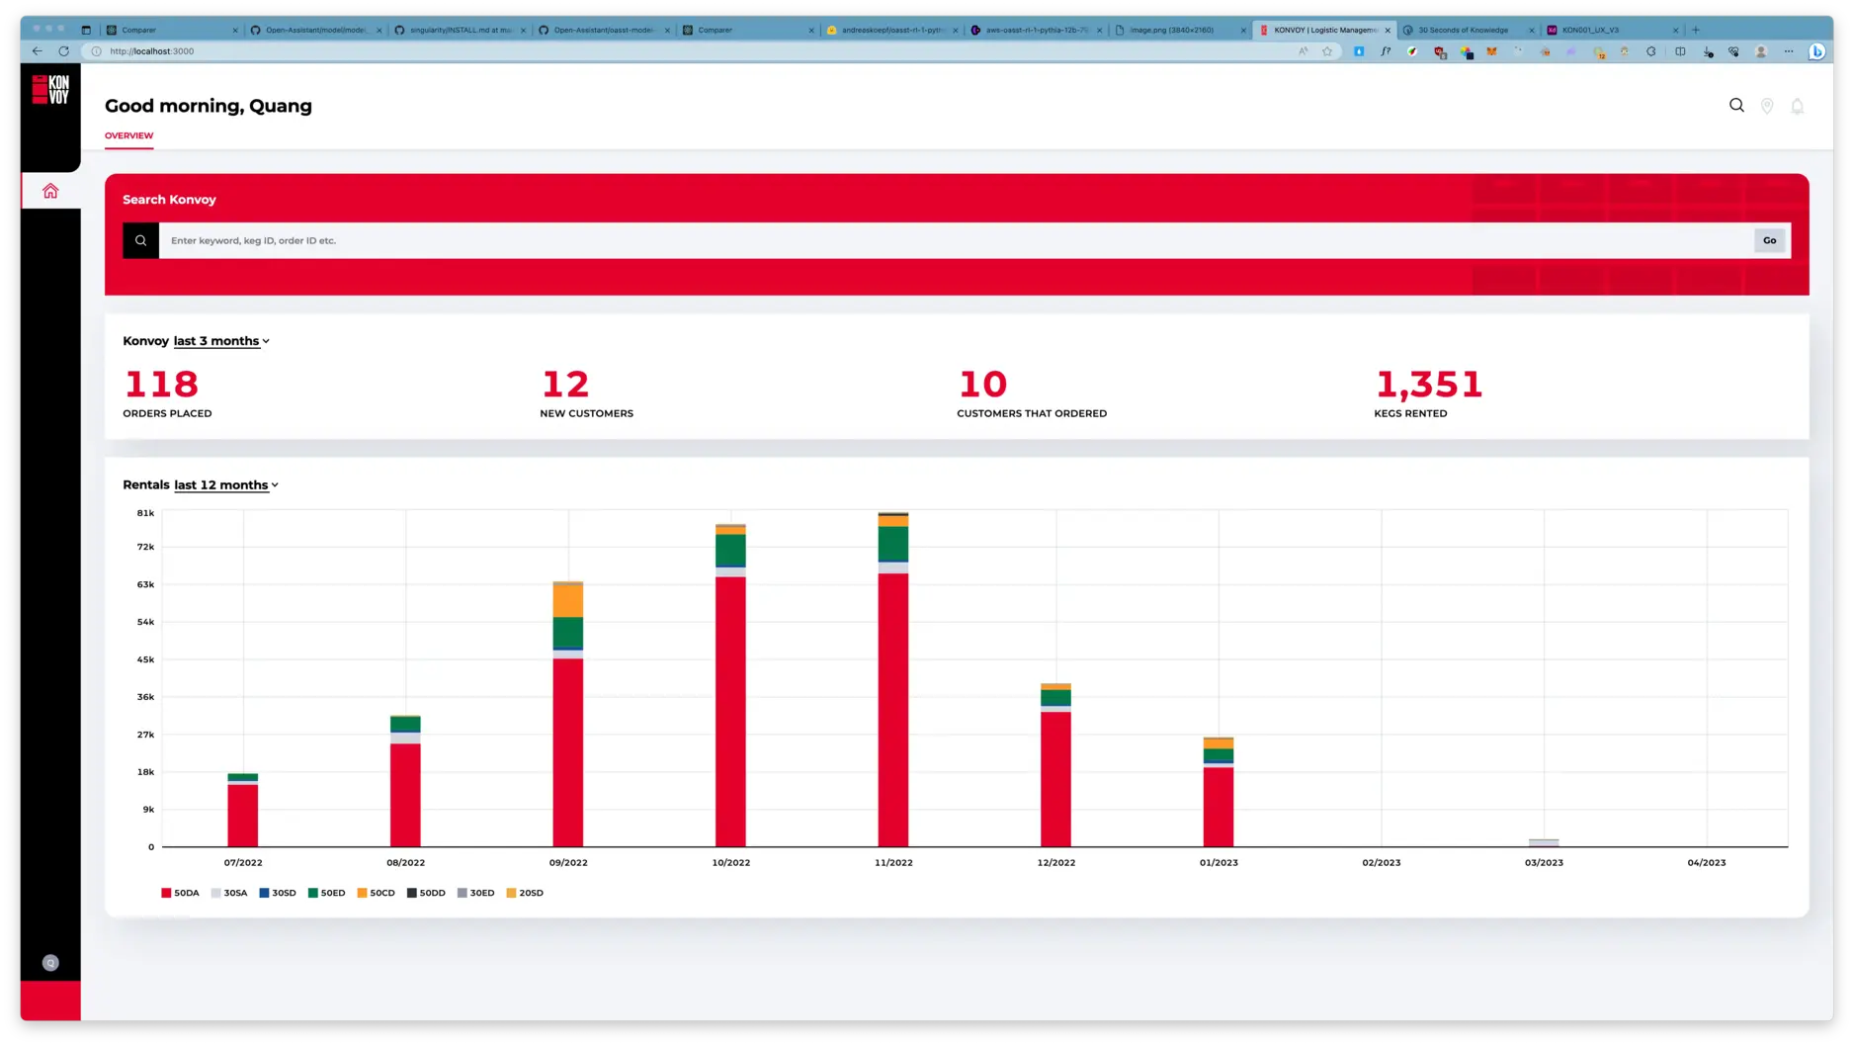Viewport: 1854px width, 1046px height.
Task: Open the read aloud icon in address bar
Action: (1304, 51)
